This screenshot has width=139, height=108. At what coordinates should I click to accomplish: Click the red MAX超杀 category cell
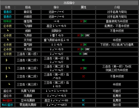tap(8, 100)
